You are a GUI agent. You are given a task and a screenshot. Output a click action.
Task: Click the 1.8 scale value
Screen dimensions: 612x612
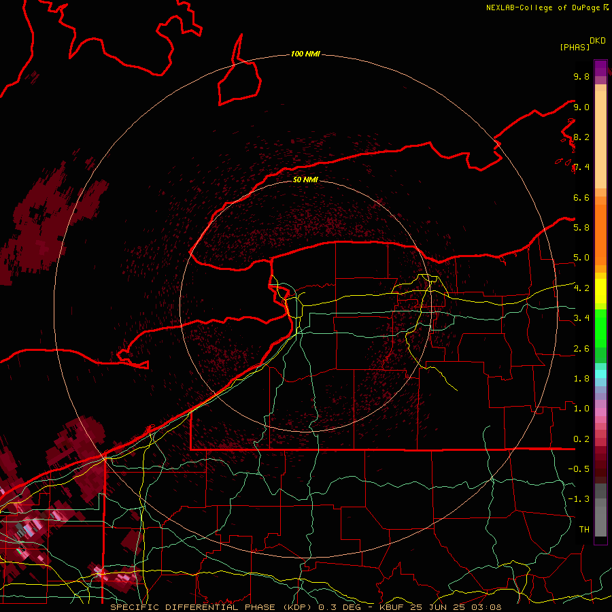pos(581,379)
